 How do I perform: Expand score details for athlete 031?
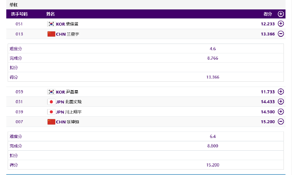pyautogui.click(x=281, y=101)
